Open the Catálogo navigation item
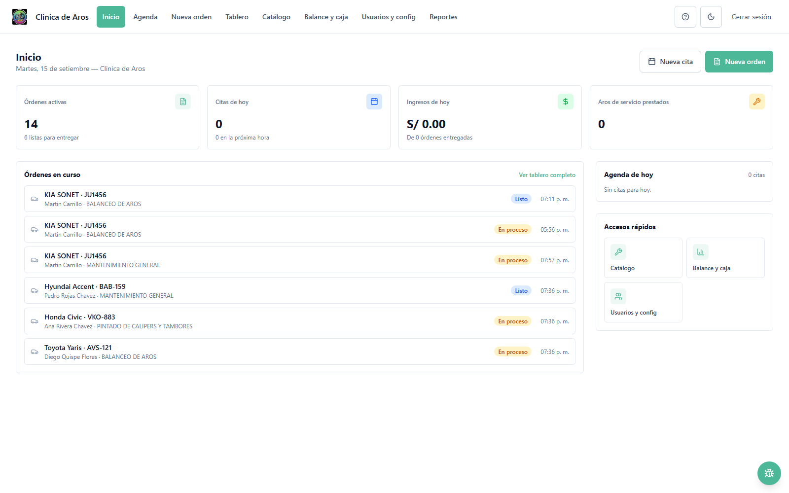This screenshot has width=789, height=493. tap(276, 17)
